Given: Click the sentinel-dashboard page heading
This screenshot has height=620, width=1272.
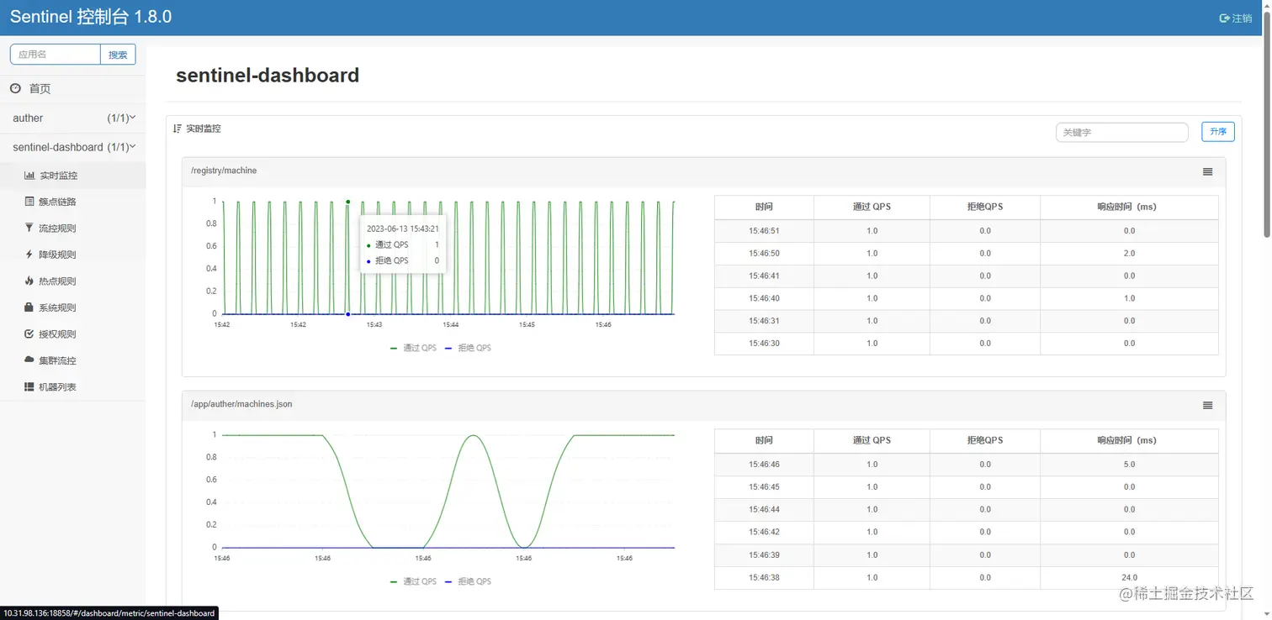Looking at the screenshot, I should click(x=268, y=75).
